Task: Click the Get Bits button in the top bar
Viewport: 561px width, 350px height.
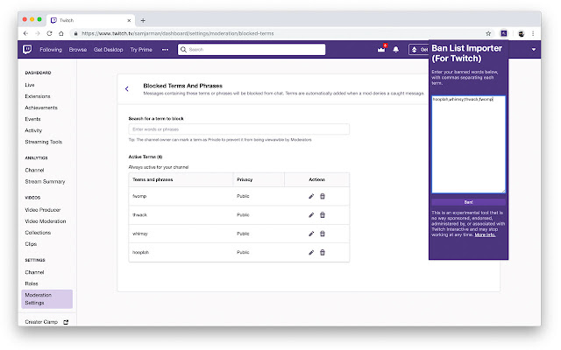Action: 419,50
